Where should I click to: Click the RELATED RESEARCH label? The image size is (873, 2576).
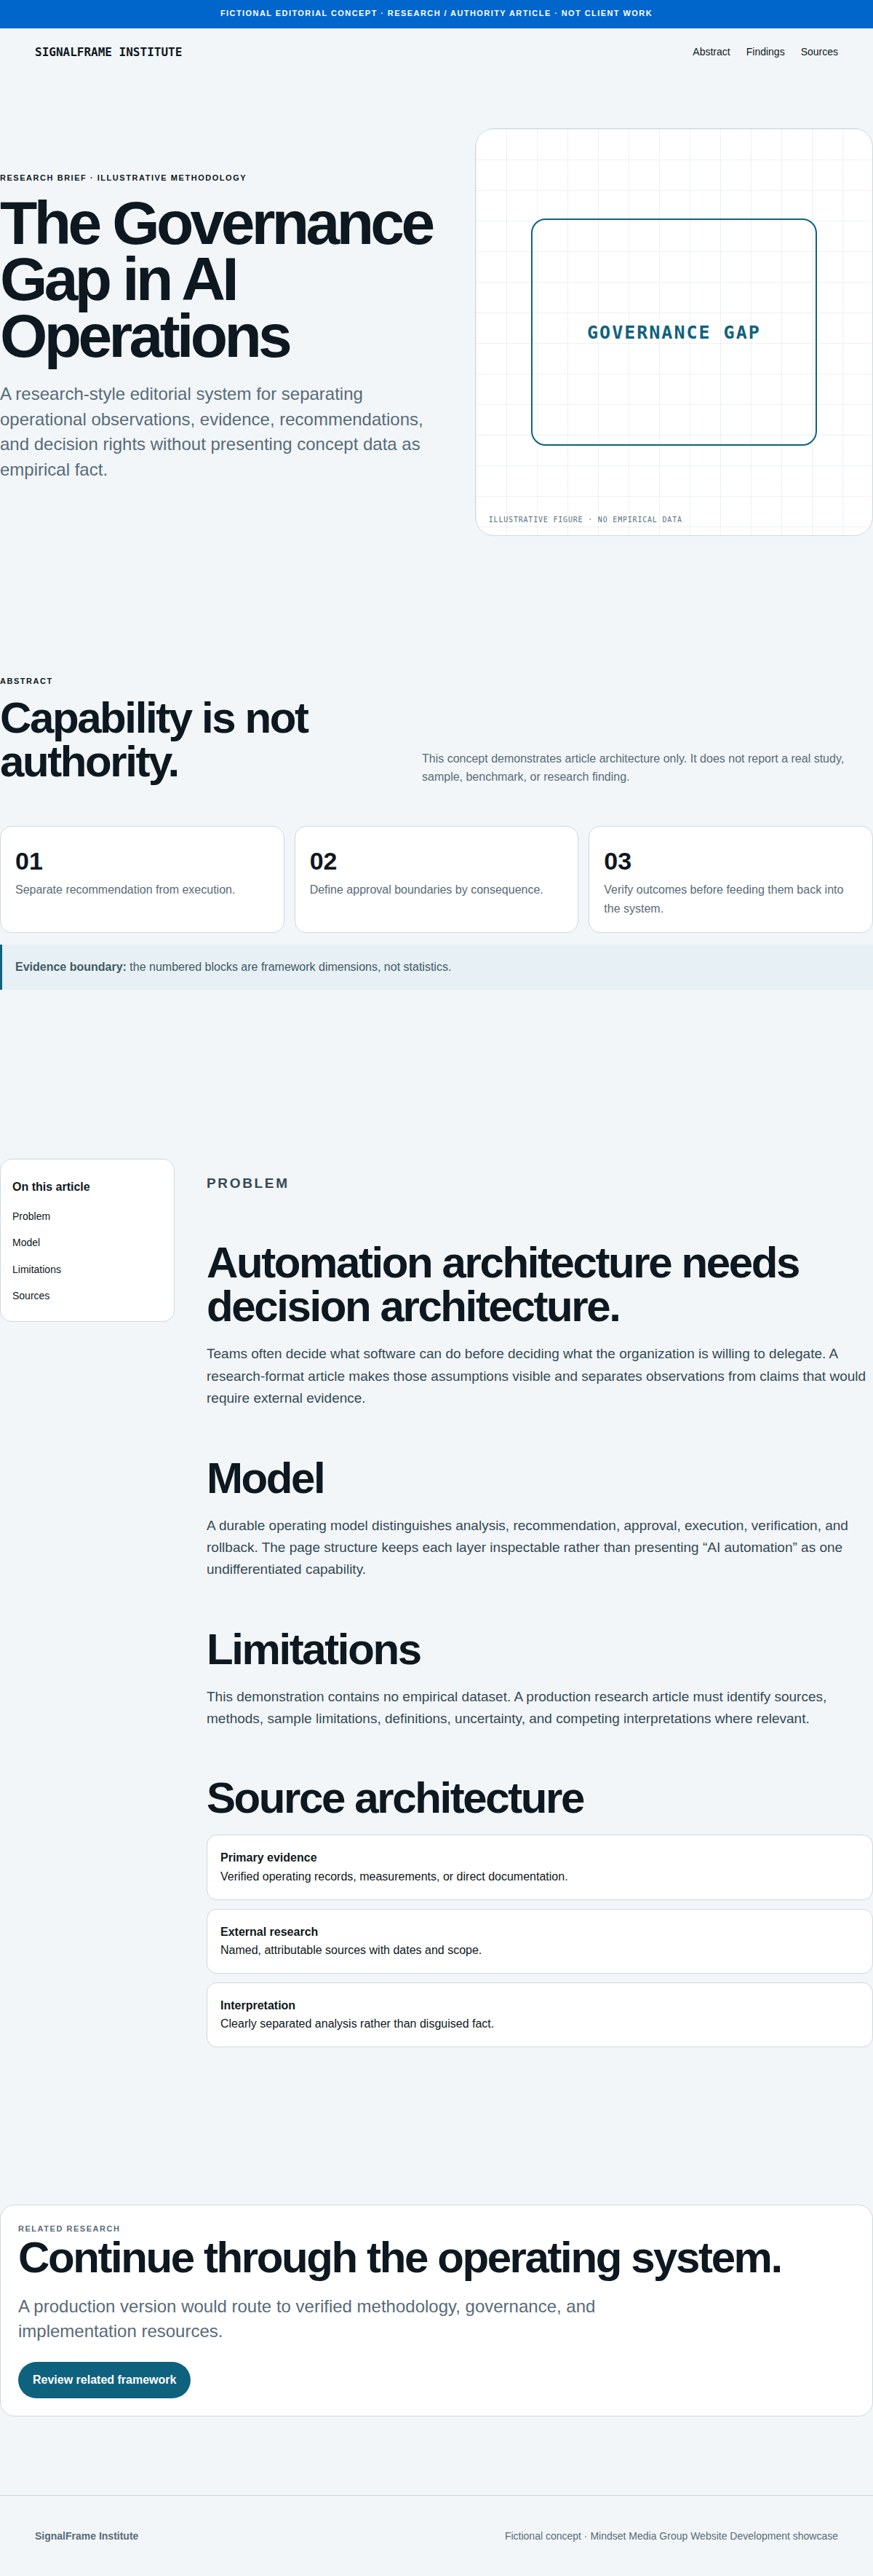(69, 2228)
